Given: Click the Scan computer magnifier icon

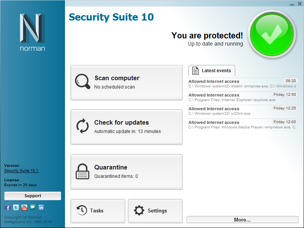Looking at the screenshot, I should tap(82, 82).
